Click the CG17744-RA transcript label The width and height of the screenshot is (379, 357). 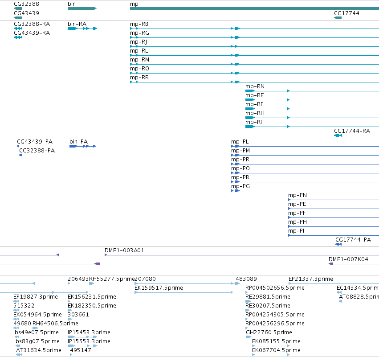click(352, 131)
